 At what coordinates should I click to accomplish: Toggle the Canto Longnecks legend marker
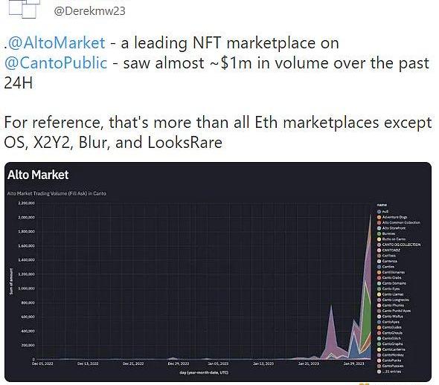pos(379,300)
